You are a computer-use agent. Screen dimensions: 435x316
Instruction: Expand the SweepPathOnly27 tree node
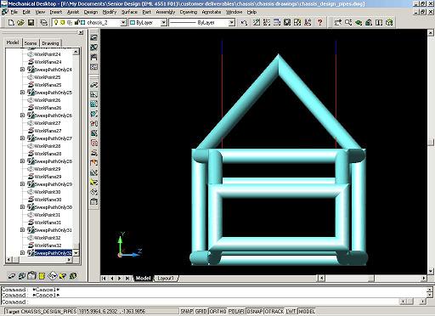(x=22, y=138)
